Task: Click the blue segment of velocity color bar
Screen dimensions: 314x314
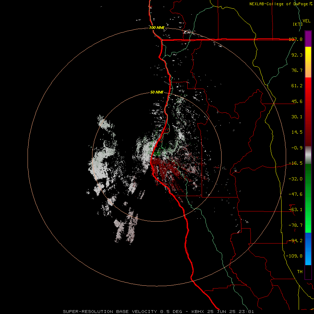Action: coord(308,249)
